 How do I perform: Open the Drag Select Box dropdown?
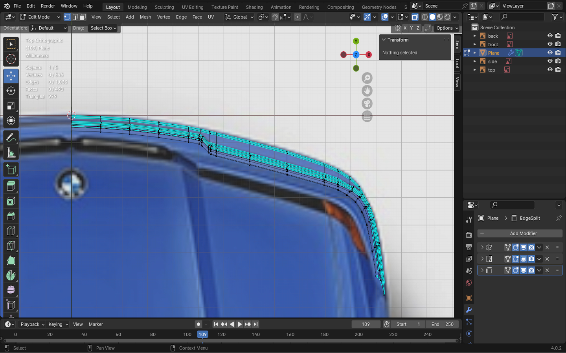(103, 28)
